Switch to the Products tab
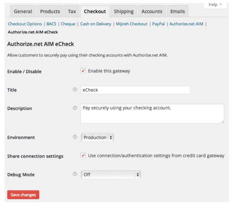 click(50, 11)
